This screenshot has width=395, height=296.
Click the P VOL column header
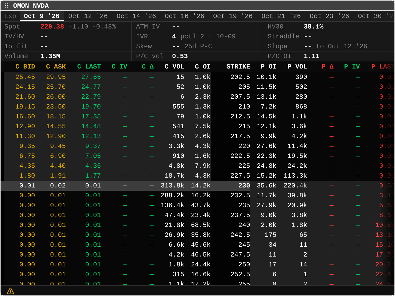click(x=297, y=67)
